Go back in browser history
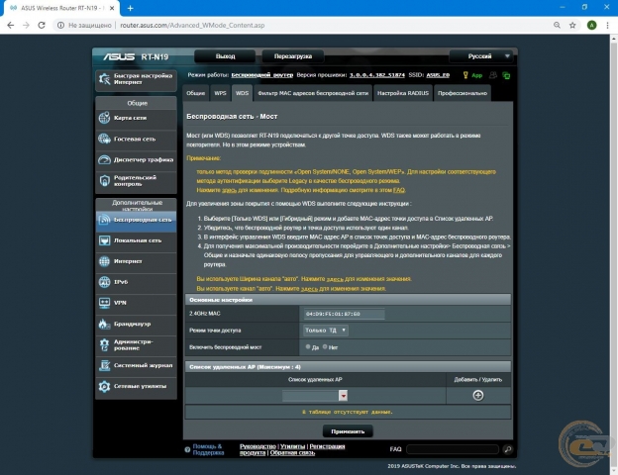618x475 pixels. point(11,25)
